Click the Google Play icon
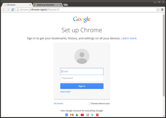 pyautogui.click(x=92, y=115)
